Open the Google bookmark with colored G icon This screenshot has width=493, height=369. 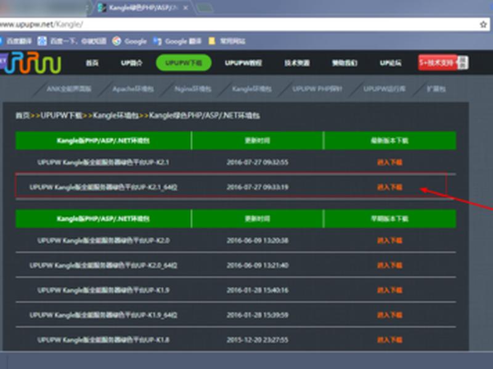(129, 41)
